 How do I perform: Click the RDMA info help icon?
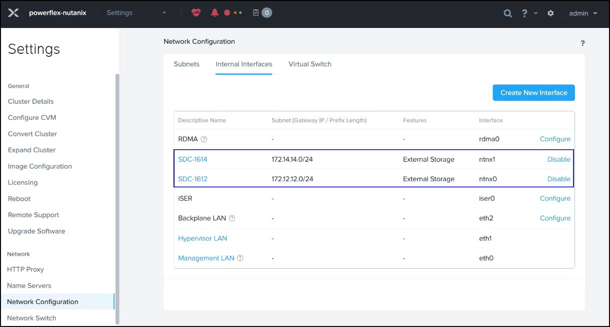click(x=203, y=139)
